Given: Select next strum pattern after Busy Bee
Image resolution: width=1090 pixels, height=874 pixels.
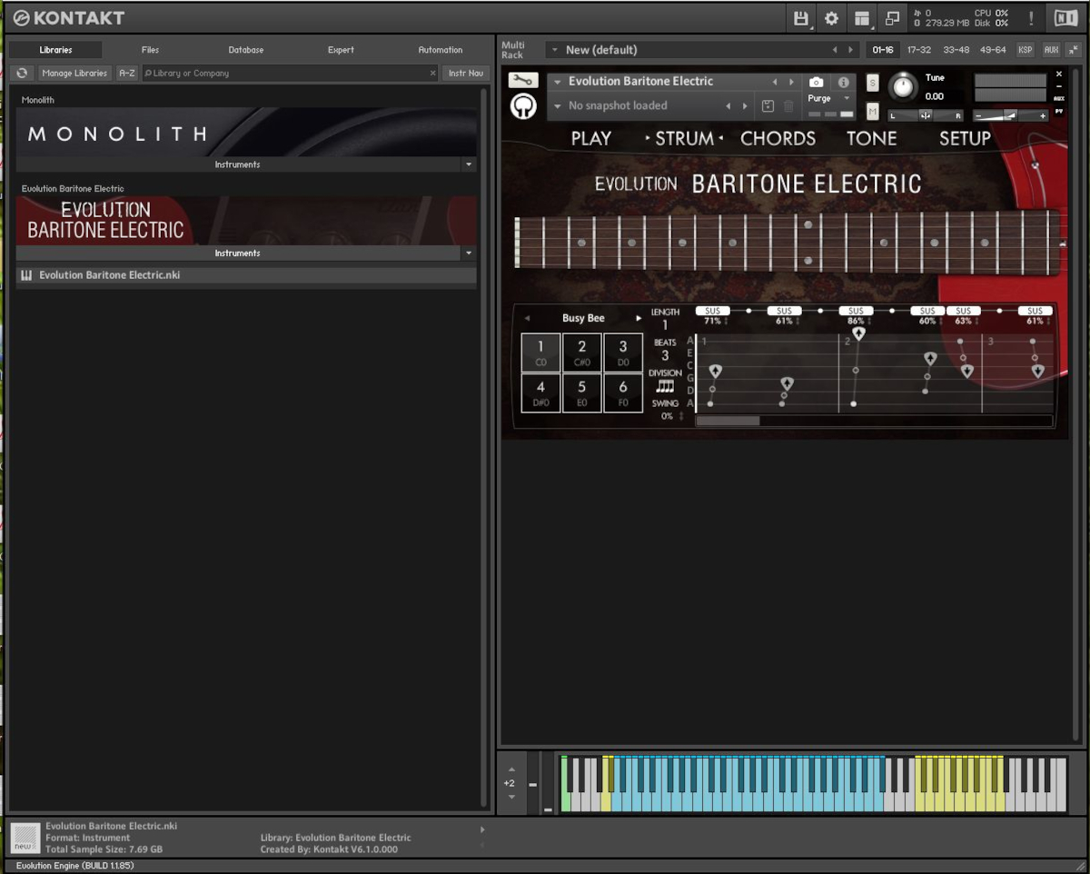Looking at the screenshot, I should tap(638, 318).
